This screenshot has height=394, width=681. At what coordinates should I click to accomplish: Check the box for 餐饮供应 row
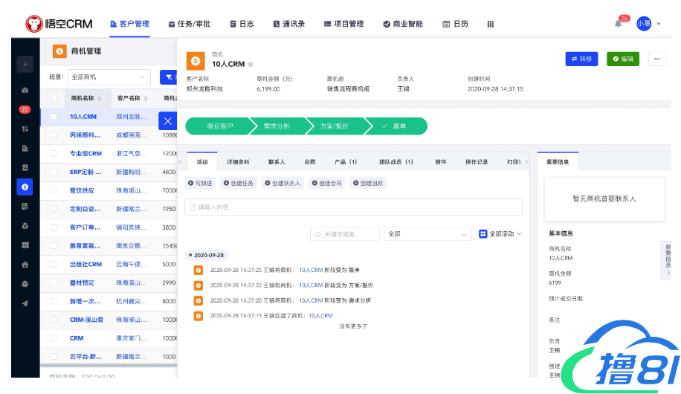54,190
